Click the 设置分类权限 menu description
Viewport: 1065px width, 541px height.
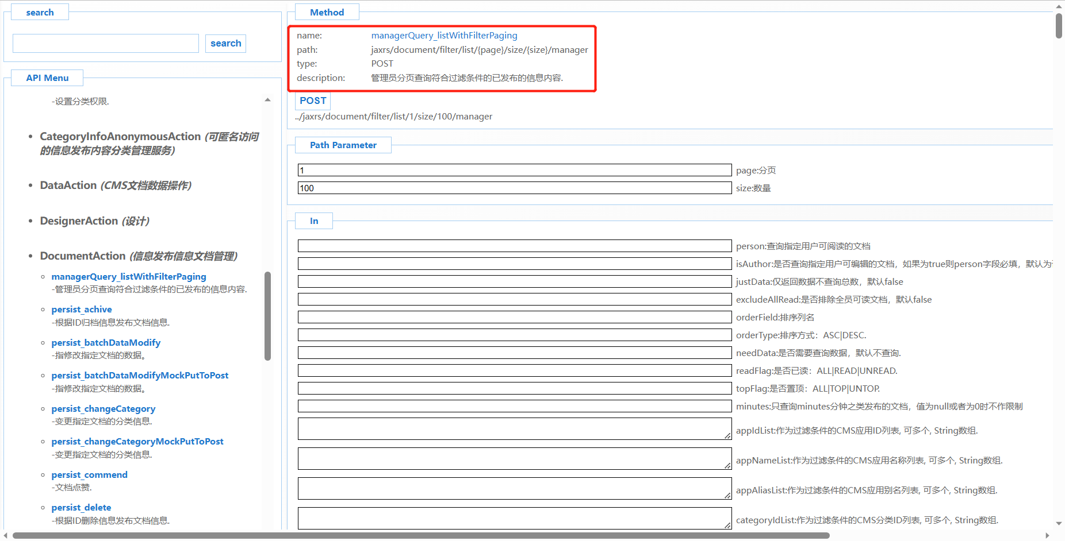click(x=81, y=102)
